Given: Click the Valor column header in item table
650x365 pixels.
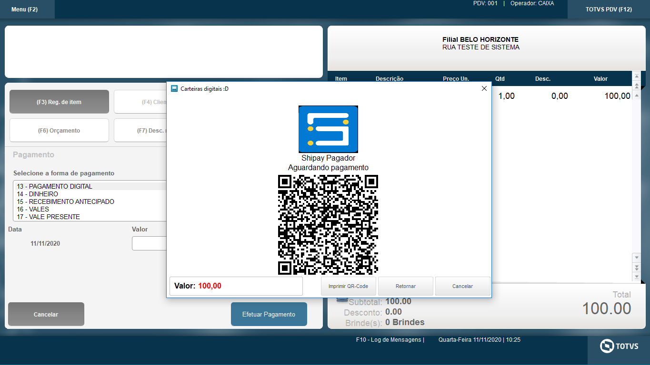Looking at the screenshot, I should [x=600, y=79].
